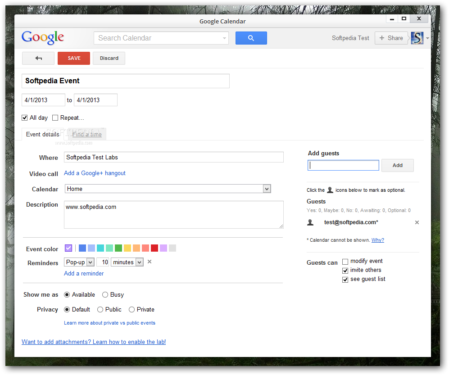Open Learn more about private vs public events
Screen dimensions: 449x375
[110, 323]
